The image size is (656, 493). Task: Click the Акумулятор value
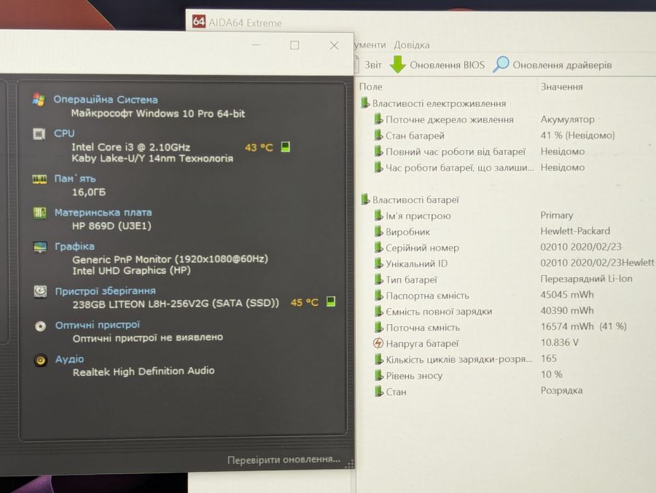click(567, 119)
